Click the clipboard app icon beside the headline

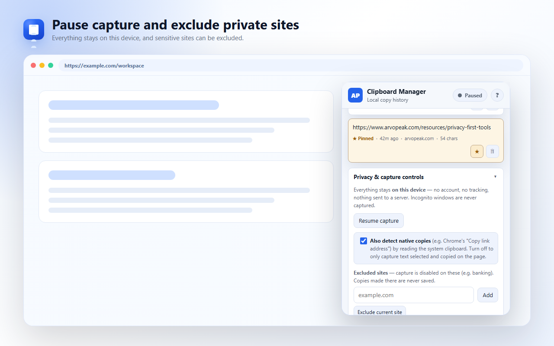tap(34, 30)
